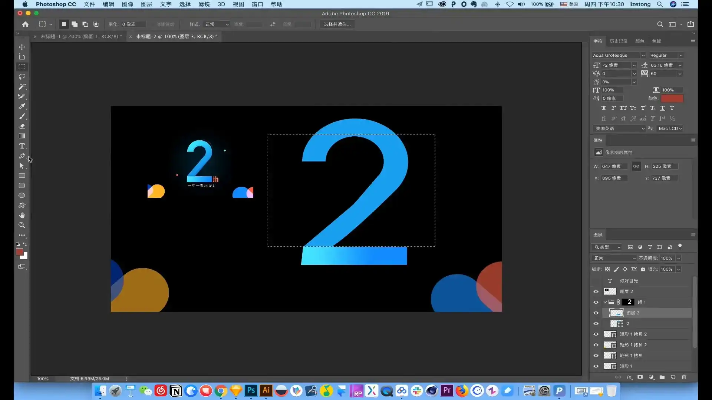712x400 pixels.
Task: Select the Zoom tool in toolbar
Action: 22,225
